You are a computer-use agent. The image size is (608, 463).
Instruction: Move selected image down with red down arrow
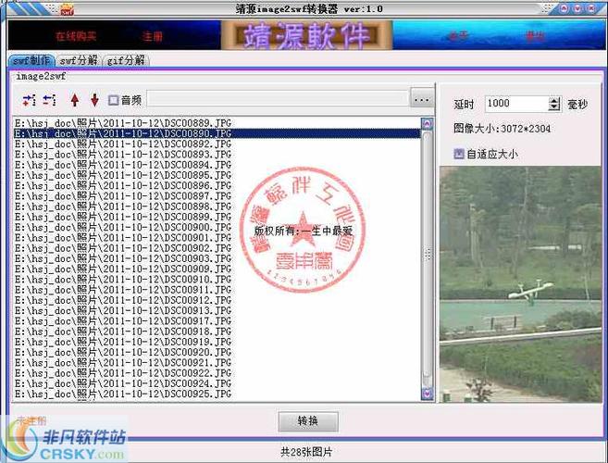pyautogui.click(x=93, y=99)
